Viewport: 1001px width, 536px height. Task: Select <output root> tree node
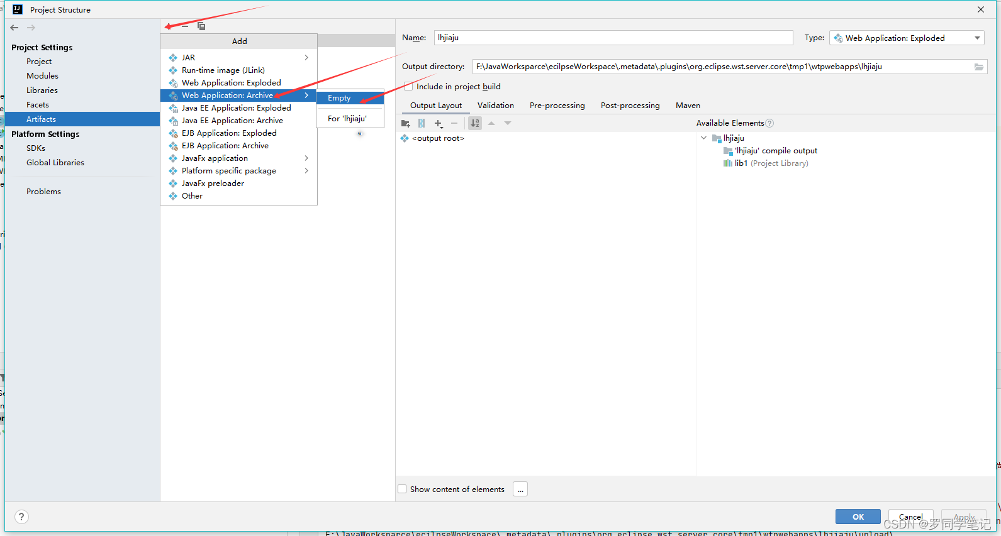point(438,138)
